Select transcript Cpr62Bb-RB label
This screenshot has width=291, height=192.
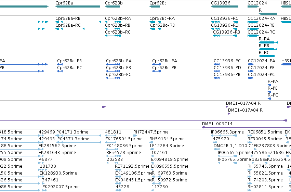(x=118, y=25)
